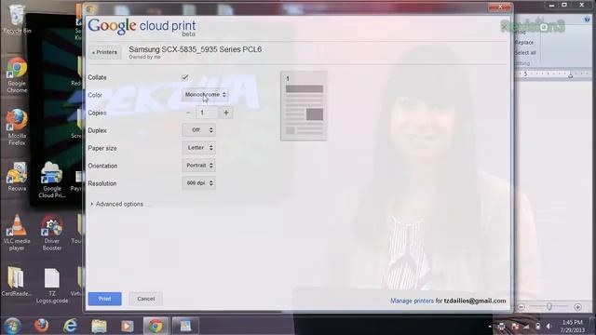The height and width of the screenshot is (335, 596).
Task: Click the network tray icon
Action: click(526, 327)
